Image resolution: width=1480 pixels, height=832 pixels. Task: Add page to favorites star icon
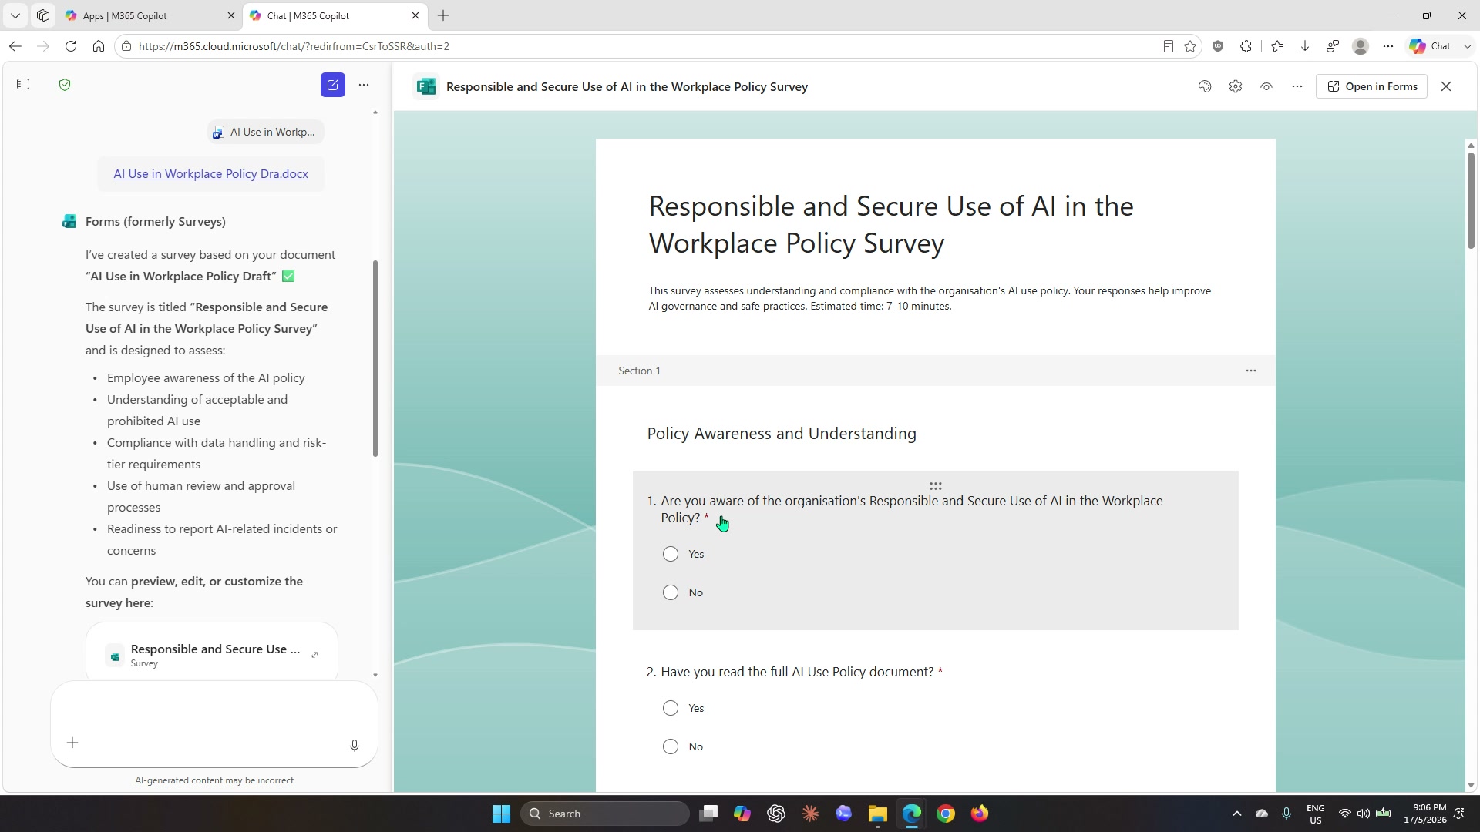click(1190, 46)
